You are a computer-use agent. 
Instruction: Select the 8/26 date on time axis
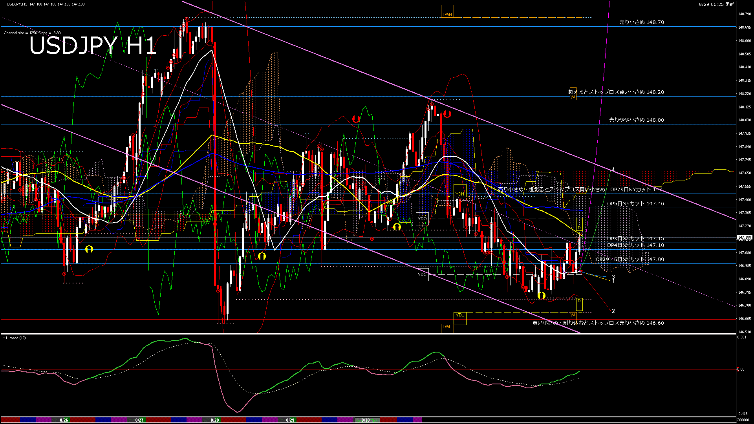pyautogui.click(x=64, y=420)
